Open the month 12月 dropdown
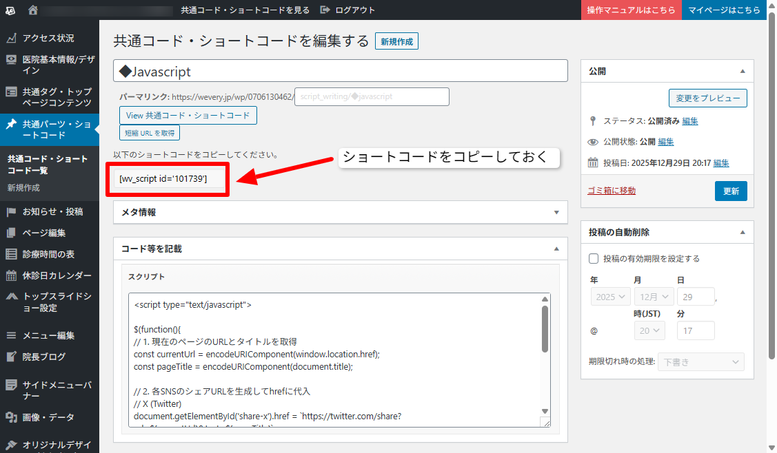 (x=654, y=297)
